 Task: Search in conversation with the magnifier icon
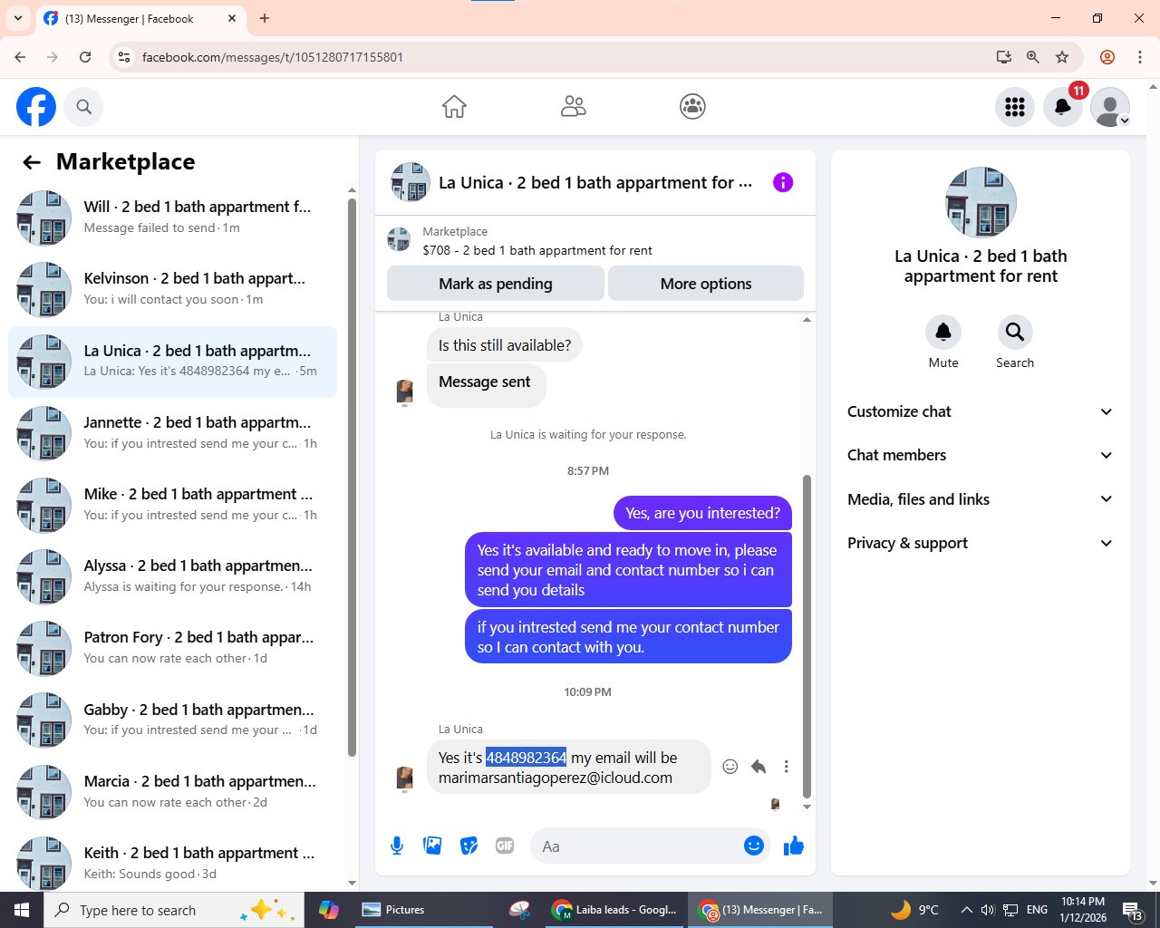pos(1015,333)
